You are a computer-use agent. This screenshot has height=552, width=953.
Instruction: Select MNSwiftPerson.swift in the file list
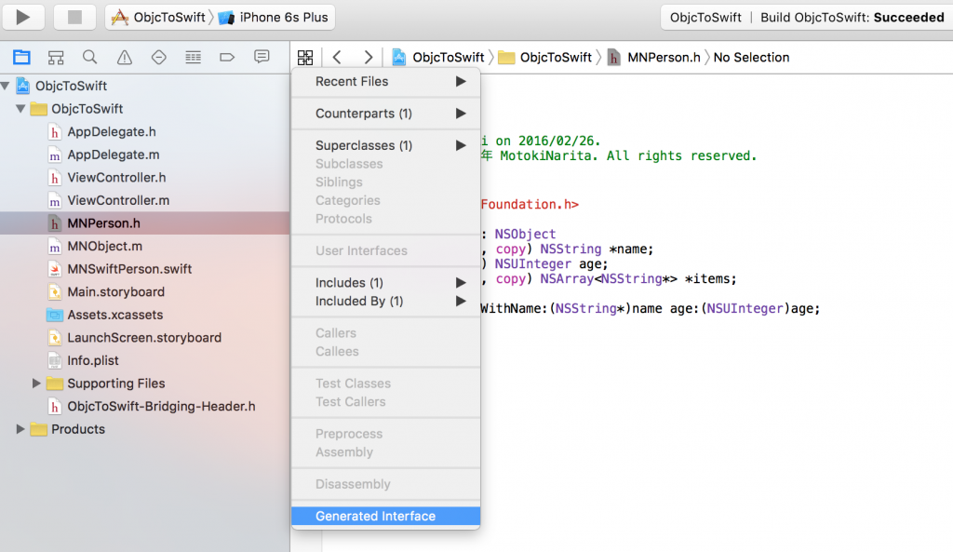(x=129, y=269)
